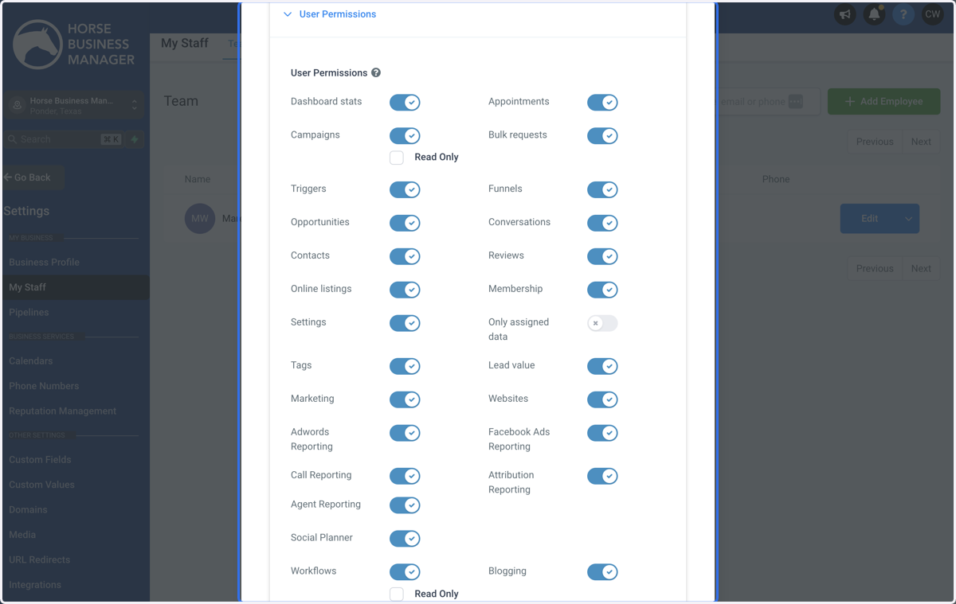Toggle Conversations permission
956x604 pixels.
coord(602,224)
